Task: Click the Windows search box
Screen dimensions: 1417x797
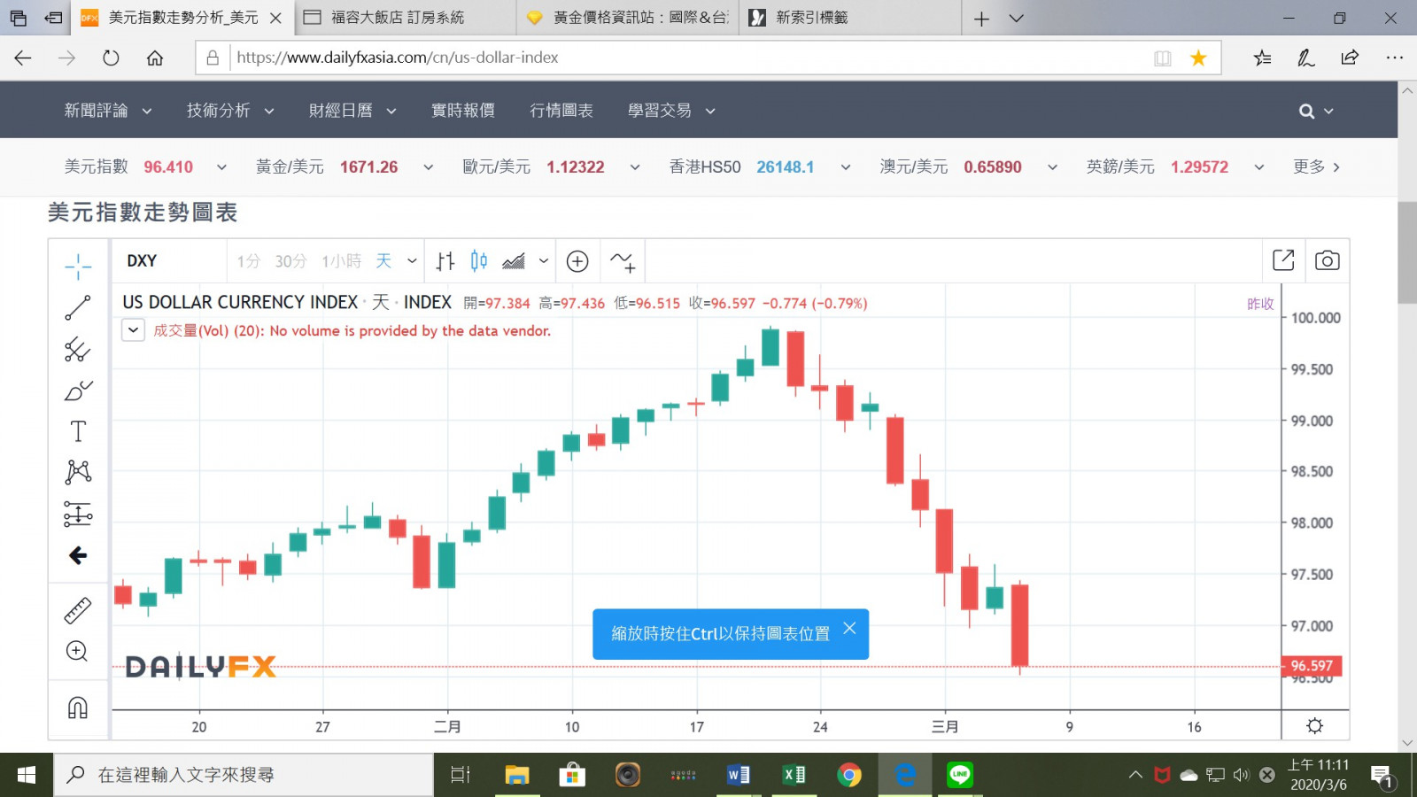Action: pyautogui.click(x=244, y=775)
